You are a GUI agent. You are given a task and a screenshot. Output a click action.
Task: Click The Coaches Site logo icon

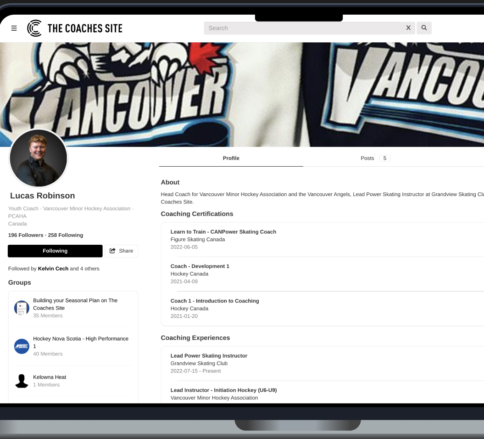tap(34, 28)
